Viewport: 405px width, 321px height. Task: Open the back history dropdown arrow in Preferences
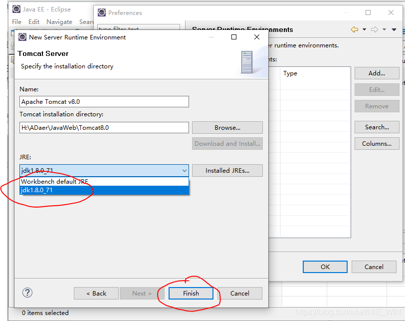365,29
